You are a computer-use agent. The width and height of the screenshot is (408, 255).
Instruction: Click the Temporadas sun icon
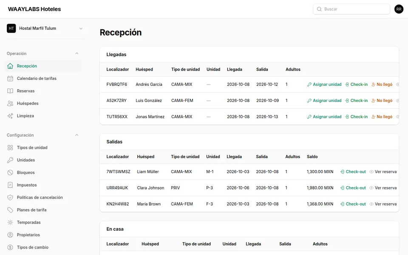coord(10,223)
